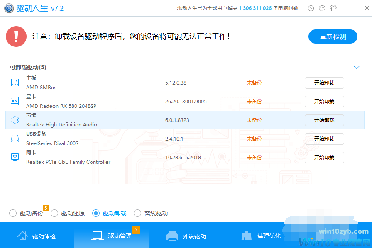
Task: Open the main hamburger menu
Action: click(345, 8)
